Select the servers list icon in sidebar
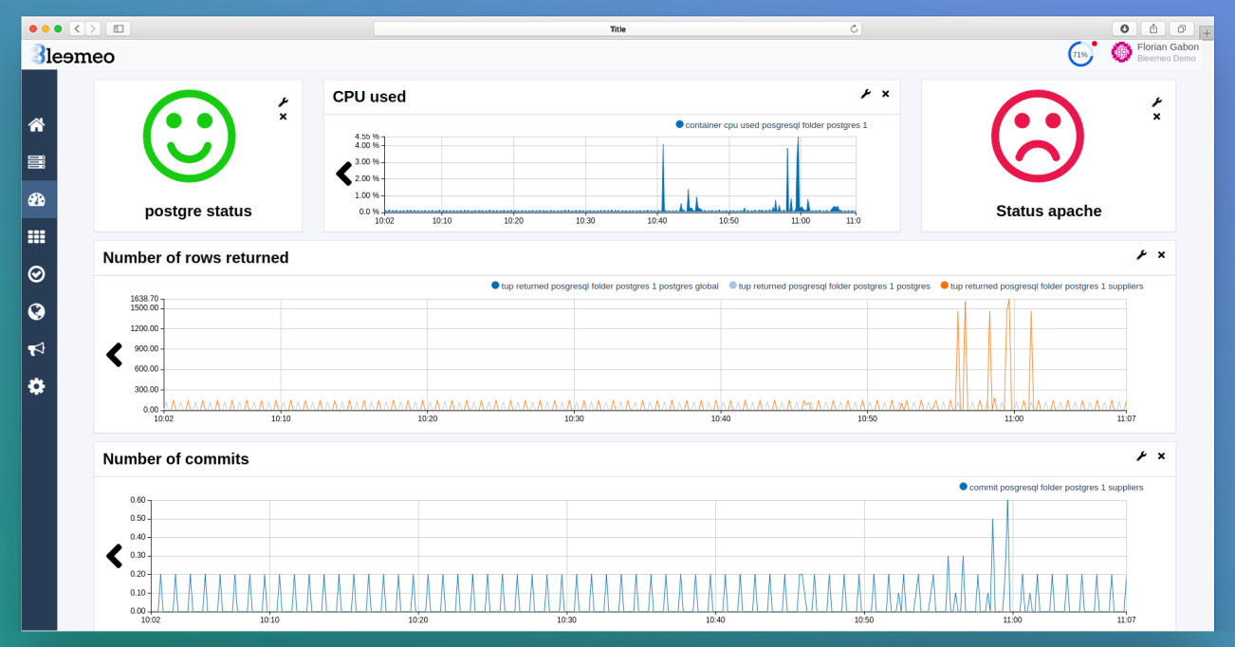Viewport: 1235px width, 647px height. (x=36, y=161)
